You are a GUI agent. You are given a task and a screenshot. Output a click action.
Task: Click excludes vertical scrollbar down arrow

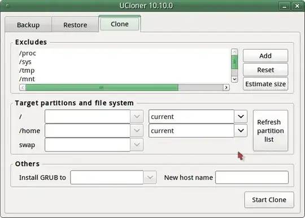click(x=234, y=79)
